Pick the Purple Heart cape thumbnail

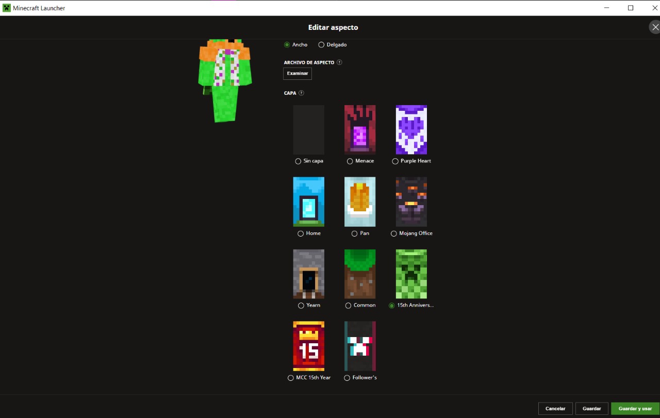(x=411, y=130)
